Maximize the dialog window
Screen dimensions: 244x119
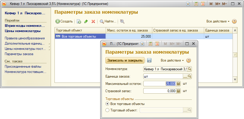(x=187, y=44)
